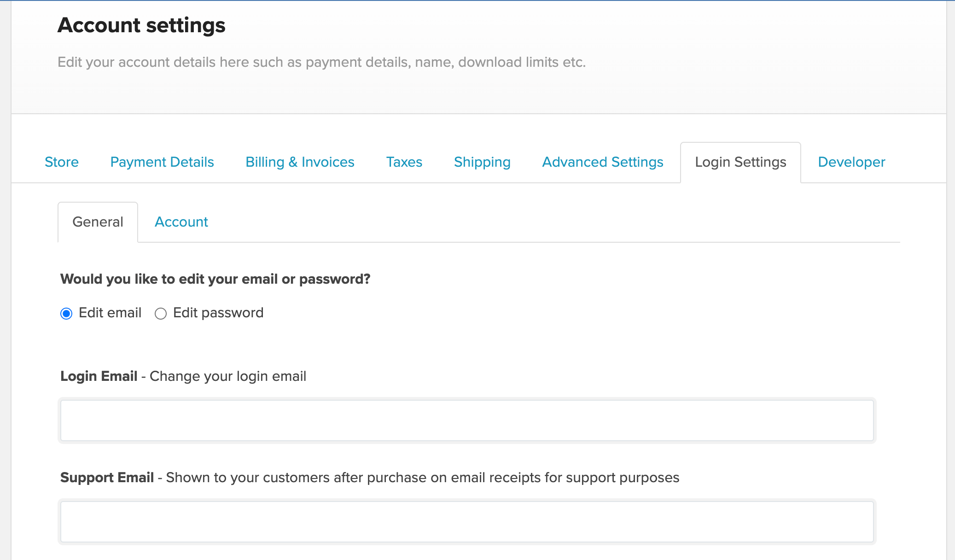955x560 pixels.
Task: Switch to Payment Details tab
Action: click(x=162, y=162)
